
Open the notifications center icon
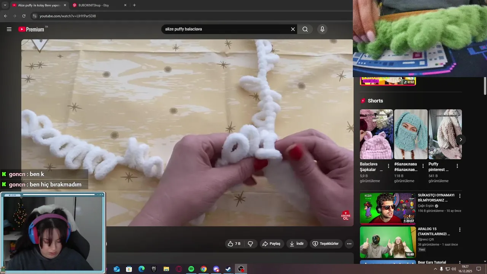pyautogui.click(x=479, y=269)
